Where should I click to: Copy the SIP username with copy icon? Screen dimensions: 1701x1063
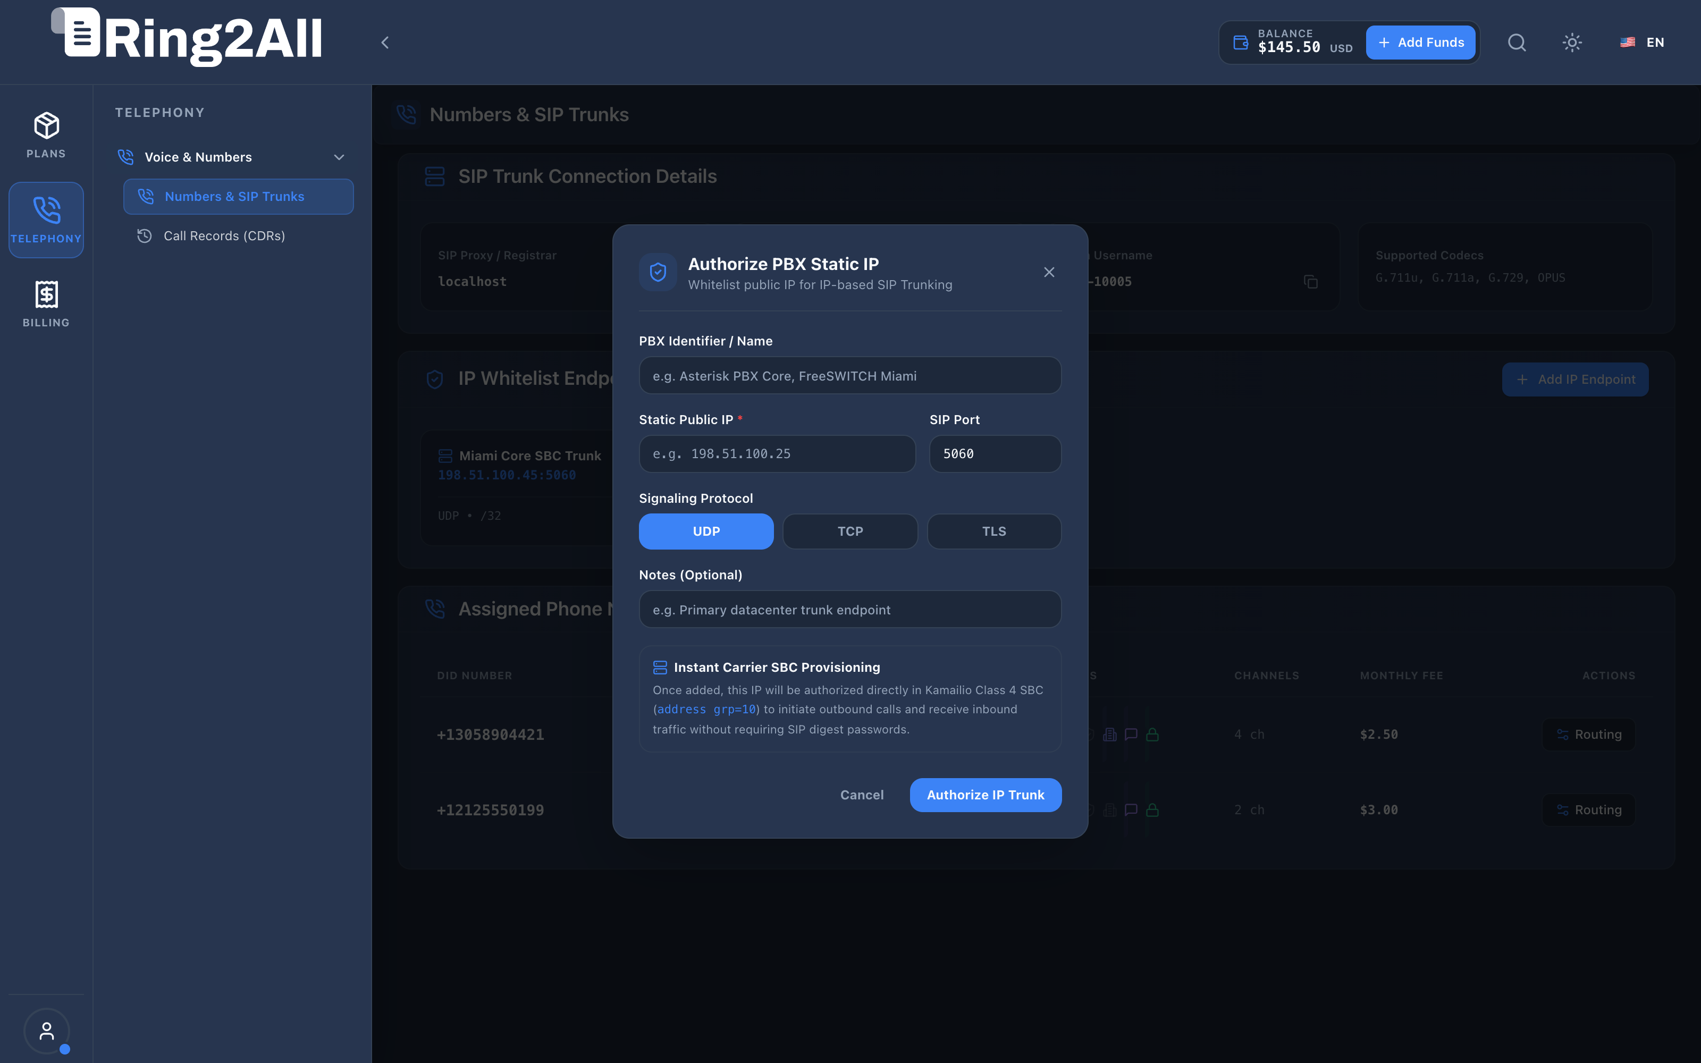tap(1310, 281)
